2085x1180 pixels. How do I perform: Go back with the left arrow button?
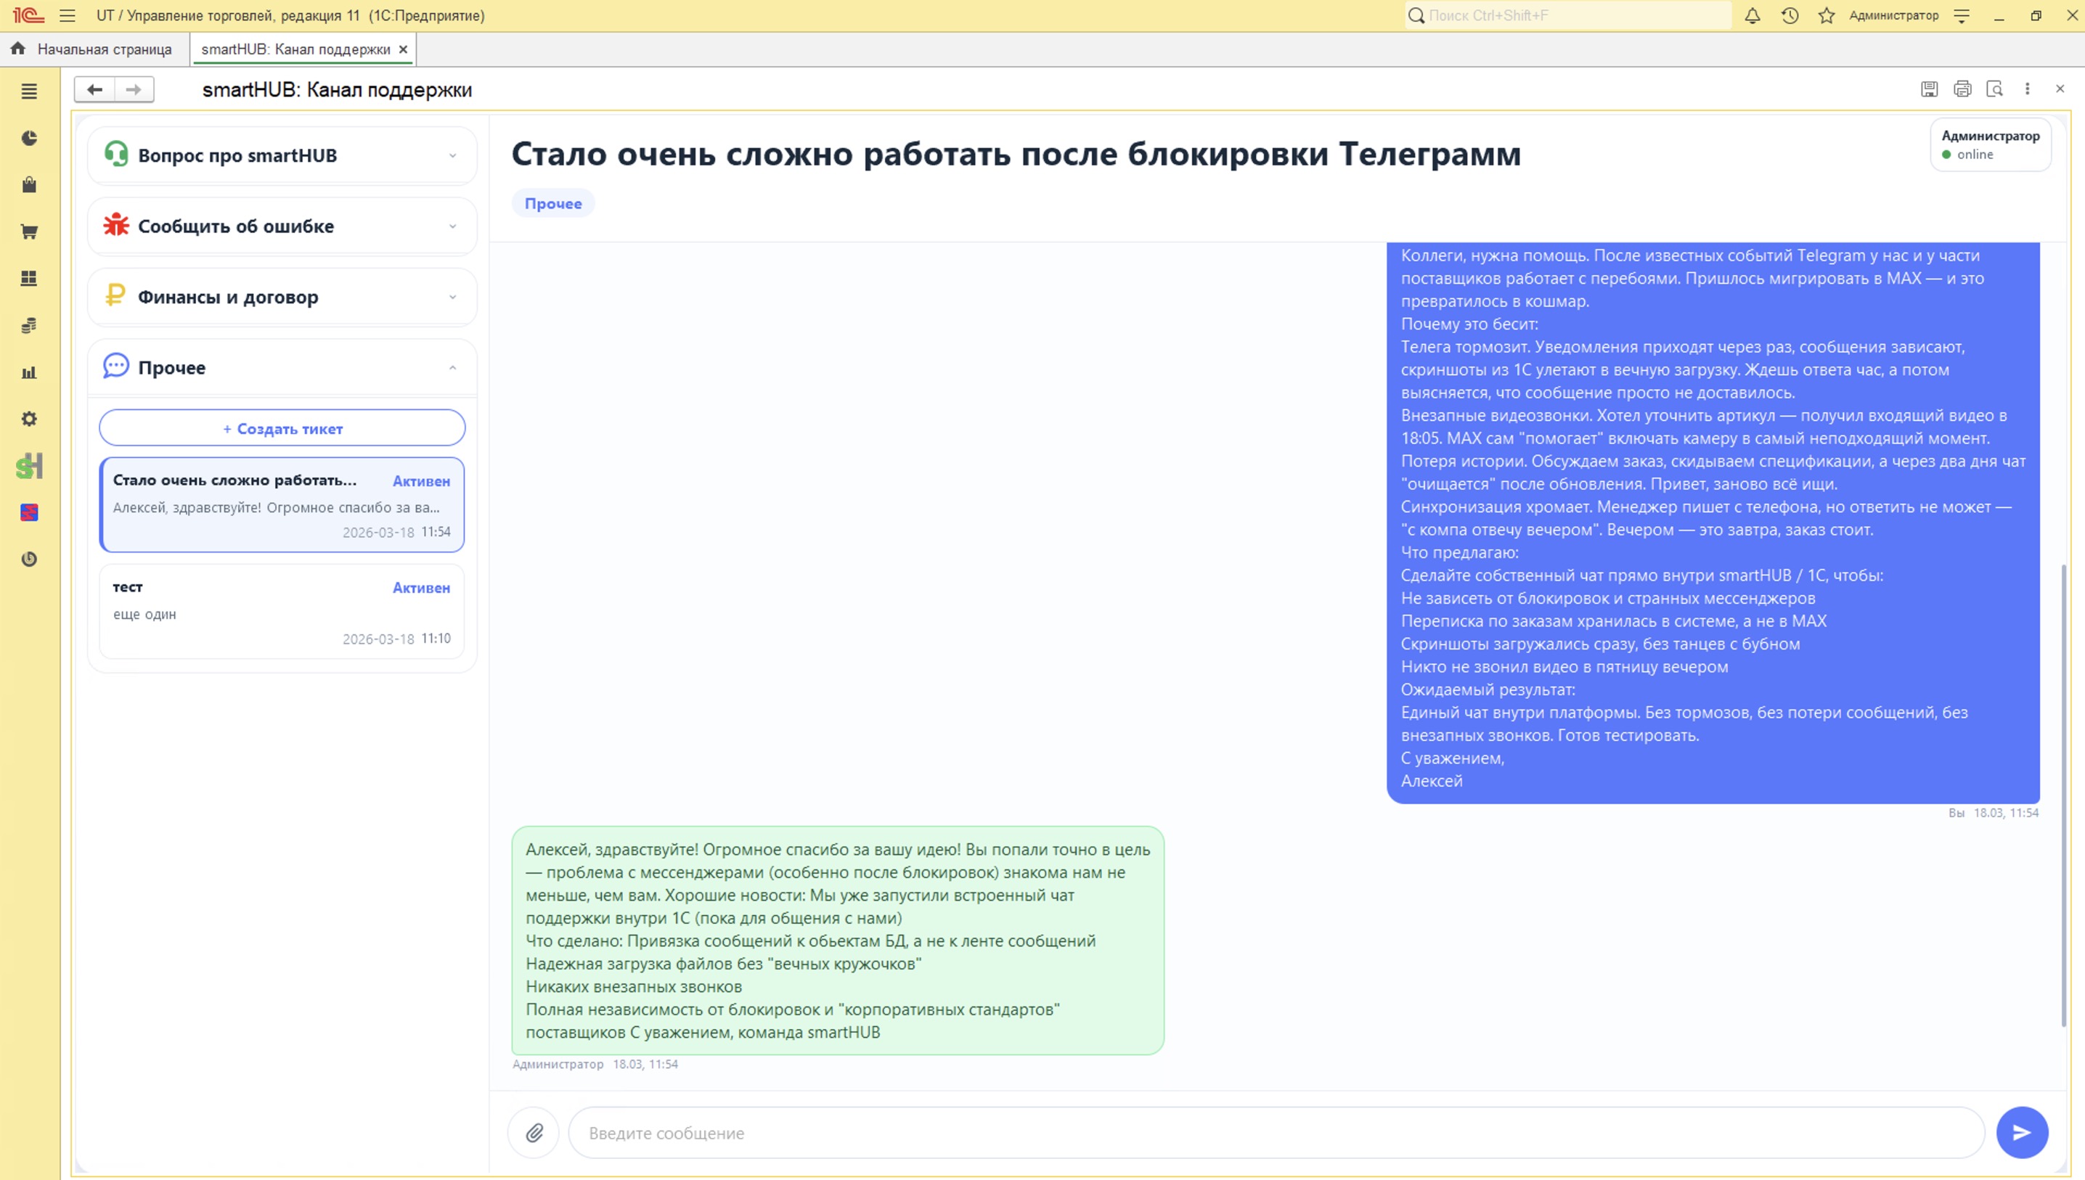[x=95, y=89]
